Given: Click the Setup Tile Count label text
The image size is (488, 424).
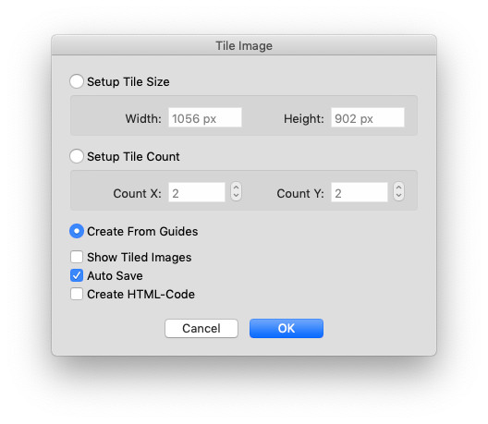Looking at the screenshot, I should pos(133,156).
